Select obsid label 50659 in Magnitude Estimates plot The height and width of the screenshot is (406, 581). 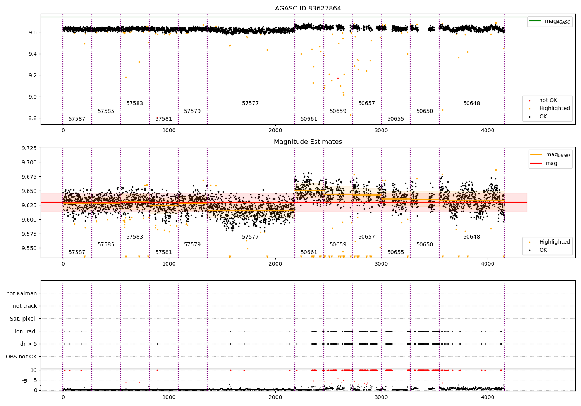pyautogui.click(x=338, y=245)
